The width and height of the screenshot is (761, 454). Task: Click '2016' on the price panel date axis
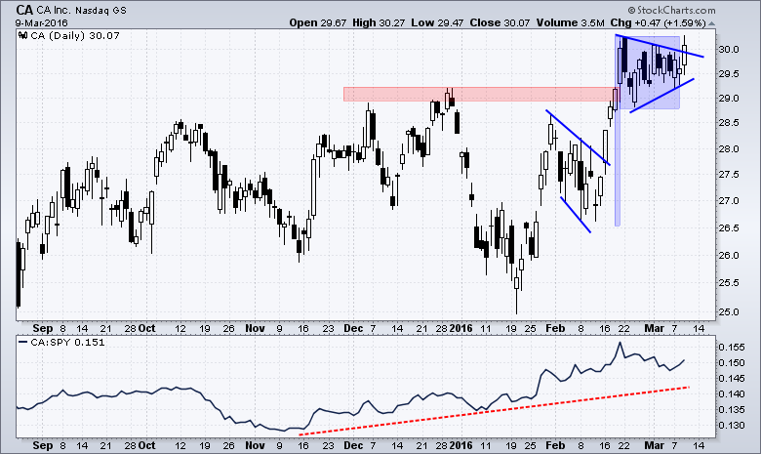(461, 329)
